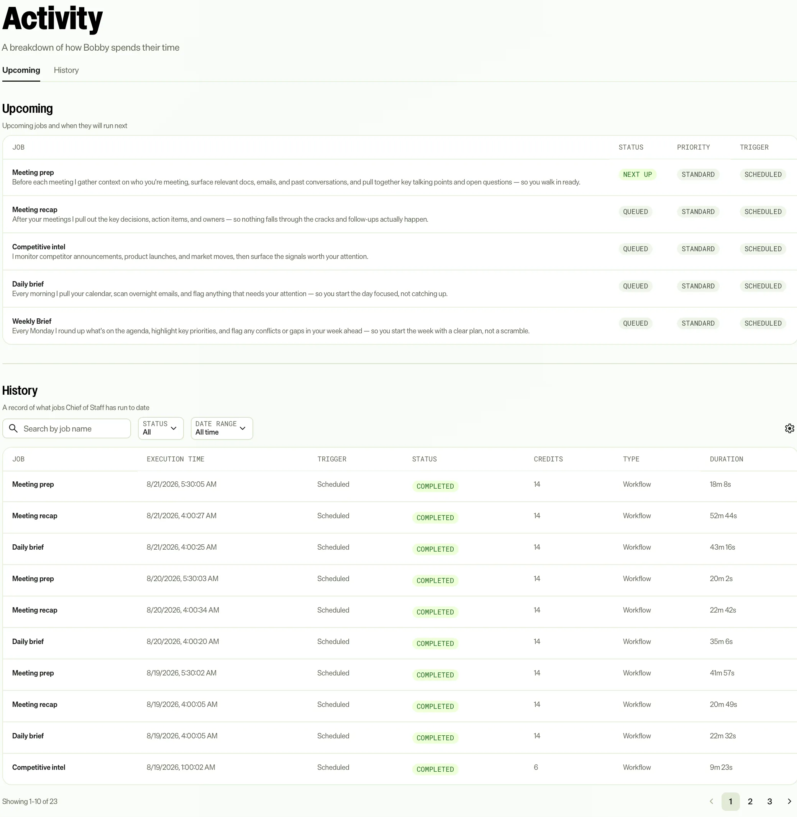Open the history table settings gear
This screenshot has width=797, height=817.
click(789, 428)
